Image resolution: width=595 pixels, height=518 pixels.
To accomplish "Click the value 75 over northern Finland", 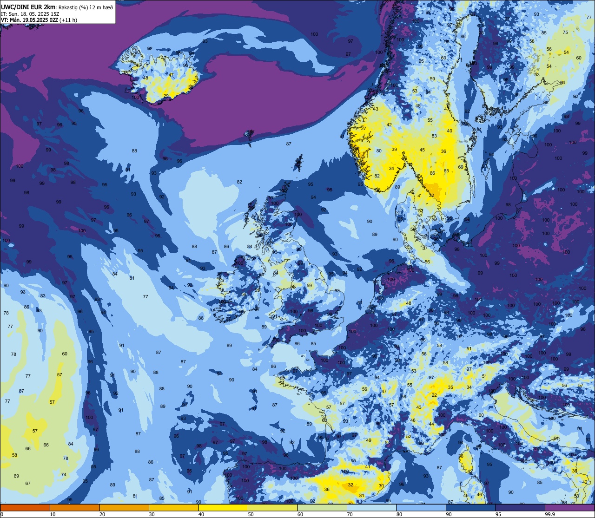I will (565, 33).
